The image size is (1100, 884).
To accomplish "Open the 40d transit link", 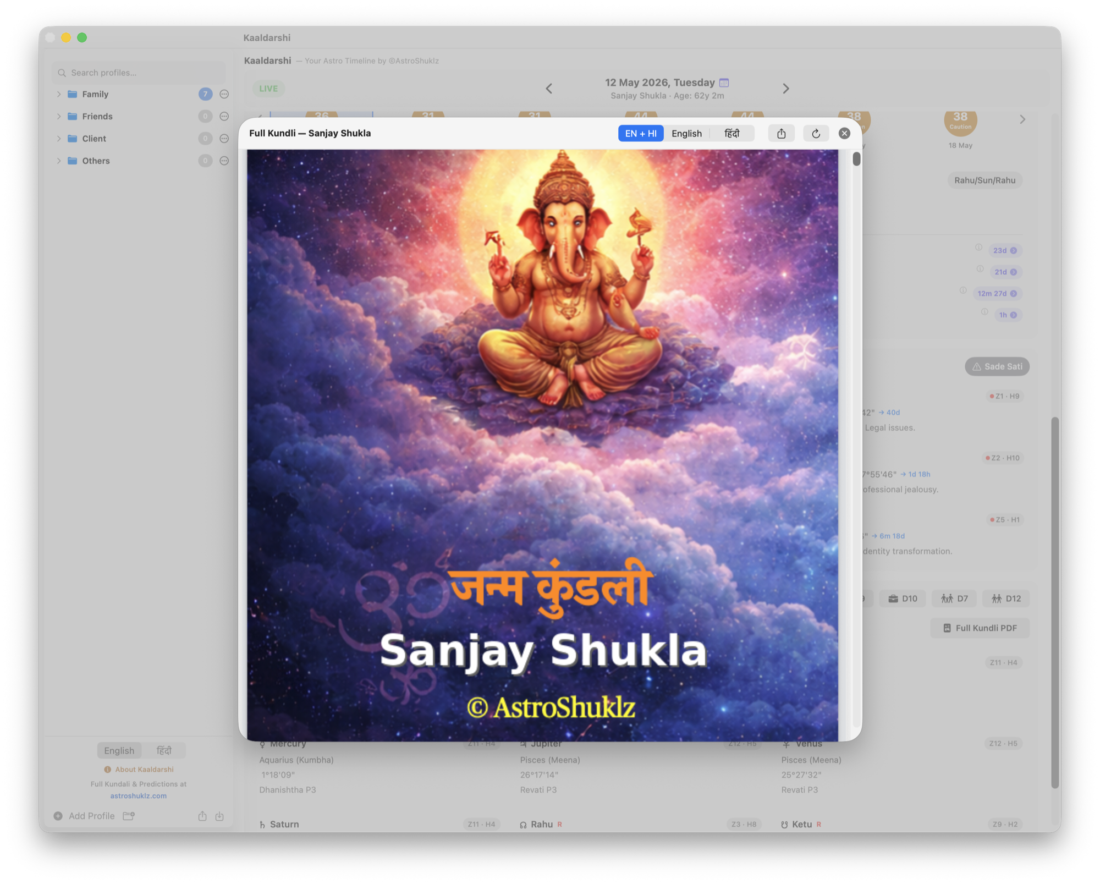I will (x=889, y=412).
